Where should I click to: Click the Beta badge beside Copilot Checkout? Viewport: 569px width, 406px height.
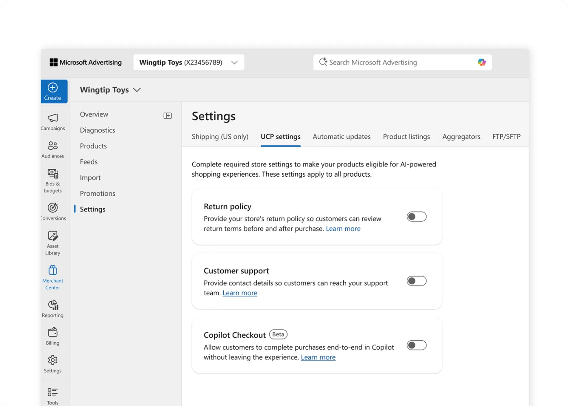278,335
